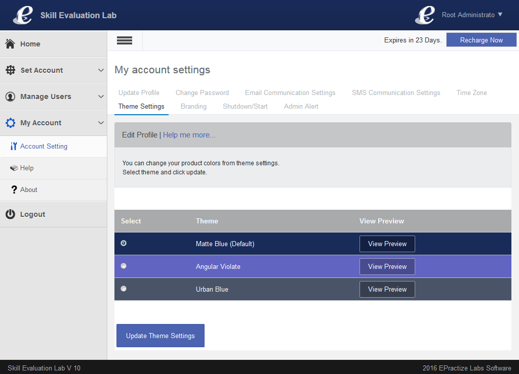519x374 pixels.
Task: Click the Set Account globe icon
Action: pos(10,70)
